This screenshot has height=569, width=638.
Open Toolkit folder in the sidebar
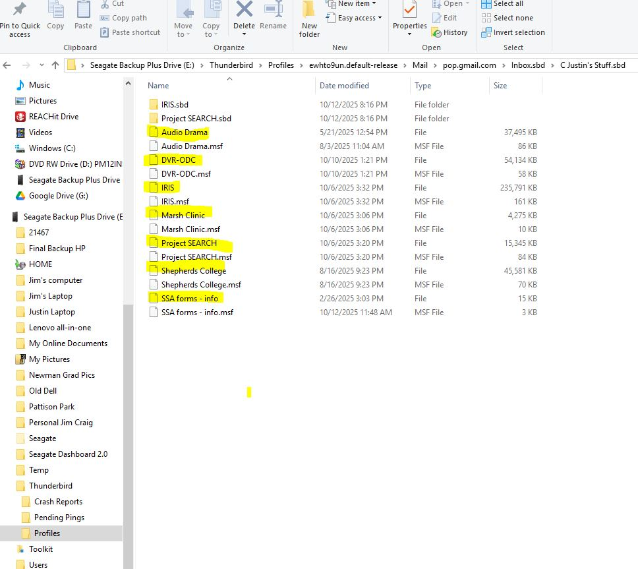[41, 549]
